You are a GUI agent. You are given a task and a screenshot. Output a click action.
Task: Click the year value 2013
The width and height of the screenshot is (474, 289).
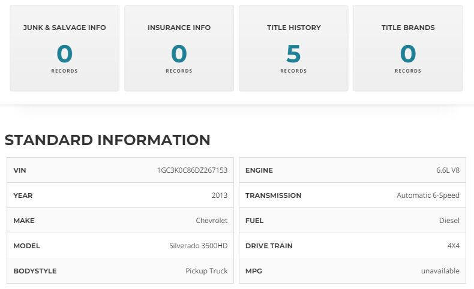[220, 195]
